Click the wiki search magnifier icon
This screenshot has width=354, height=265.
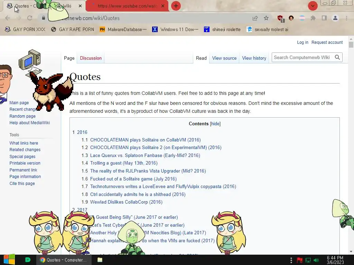click(x=337, y=57)
